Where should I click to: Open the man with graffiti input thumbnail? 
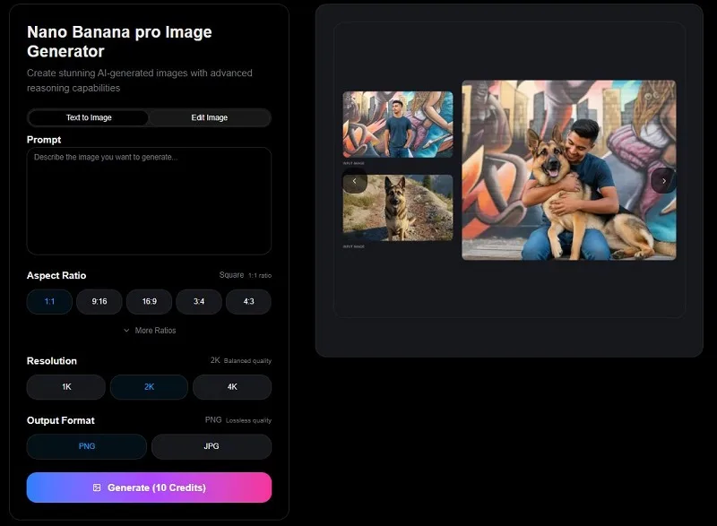tap(398, 125)
